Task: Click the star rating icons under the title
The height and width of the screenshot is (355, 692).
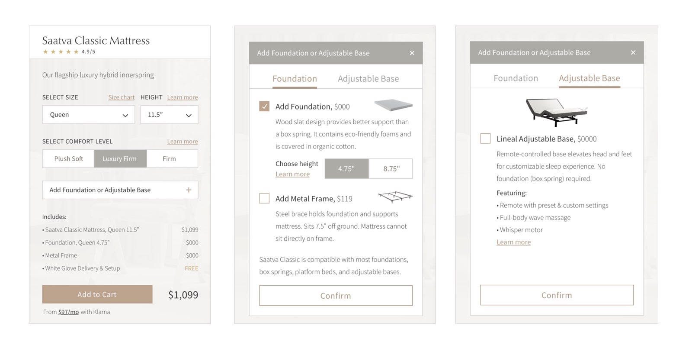Action: click(x=61, y=52)
